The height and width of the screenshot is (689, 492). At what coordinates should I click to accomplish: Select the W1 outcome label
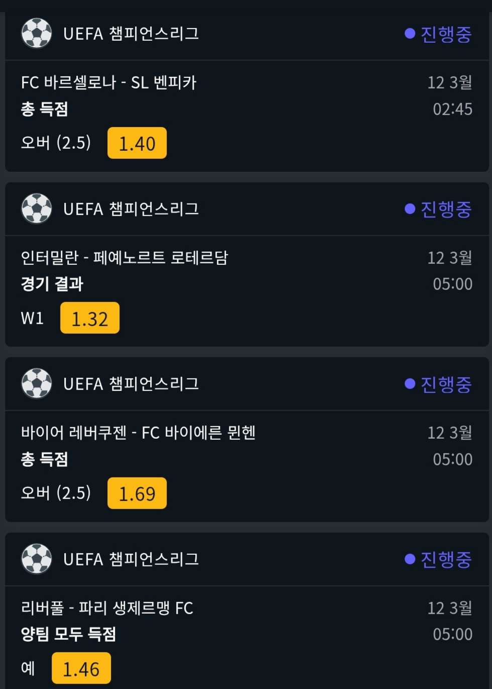[32, 318]
